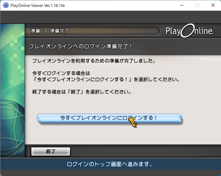The width and height of the screenshot is (221, 176).
Task: Click the PlayOnline Viewer app icon in the title bar
Action: point(6,6)
